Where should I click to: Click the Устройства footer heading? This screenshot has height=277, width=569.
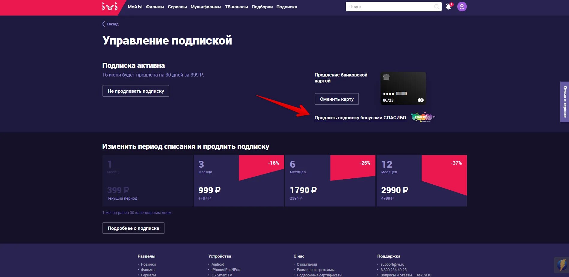220,256
